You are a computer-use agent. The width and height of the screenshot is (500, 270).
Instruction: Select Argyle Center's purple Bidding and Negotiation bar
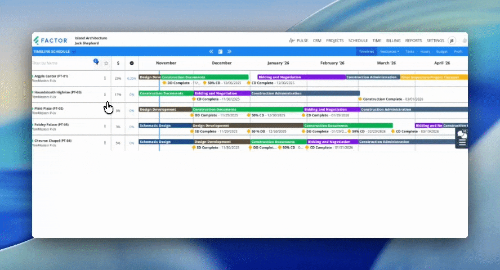click(301, 77)
